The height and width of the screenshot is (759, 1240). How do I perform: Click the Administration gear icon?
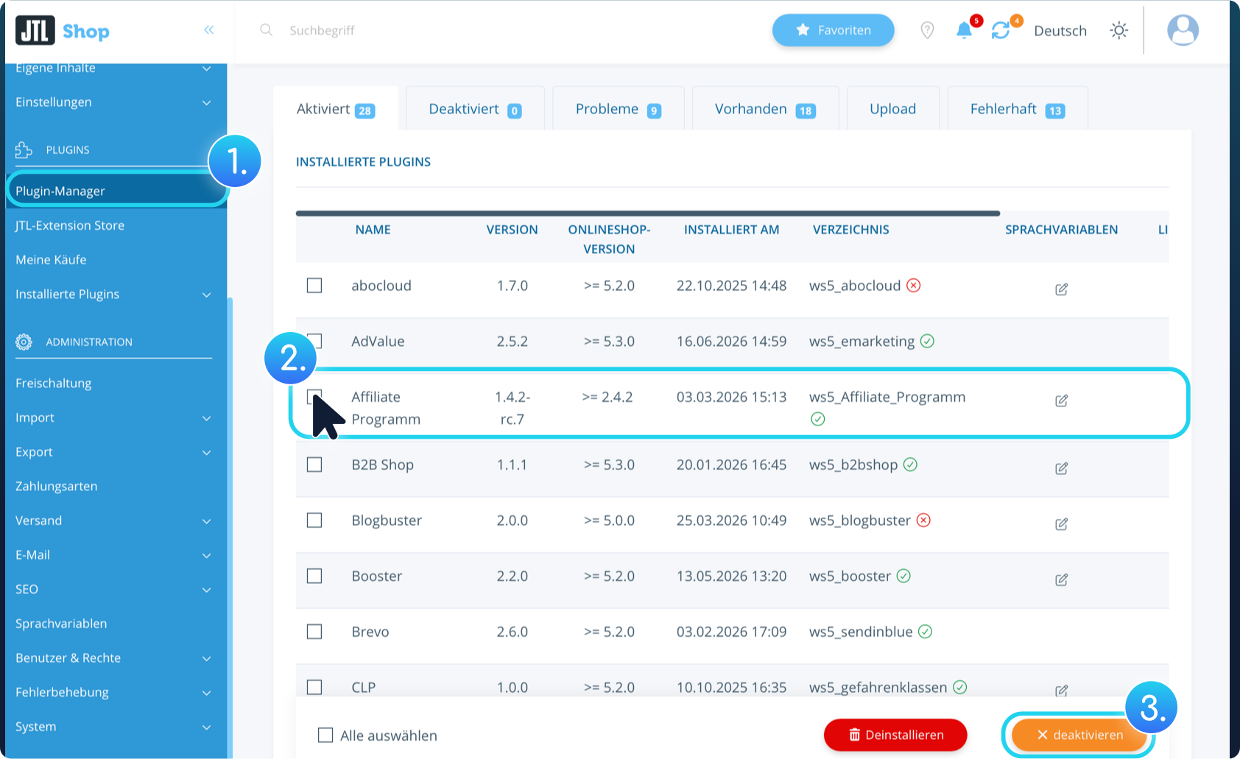[24, 342]
